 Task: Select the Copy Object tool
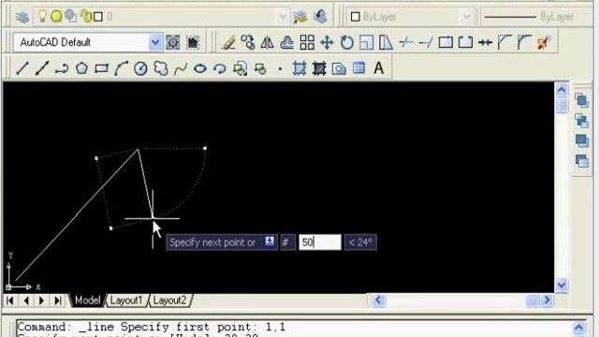(x=248, y=42)
